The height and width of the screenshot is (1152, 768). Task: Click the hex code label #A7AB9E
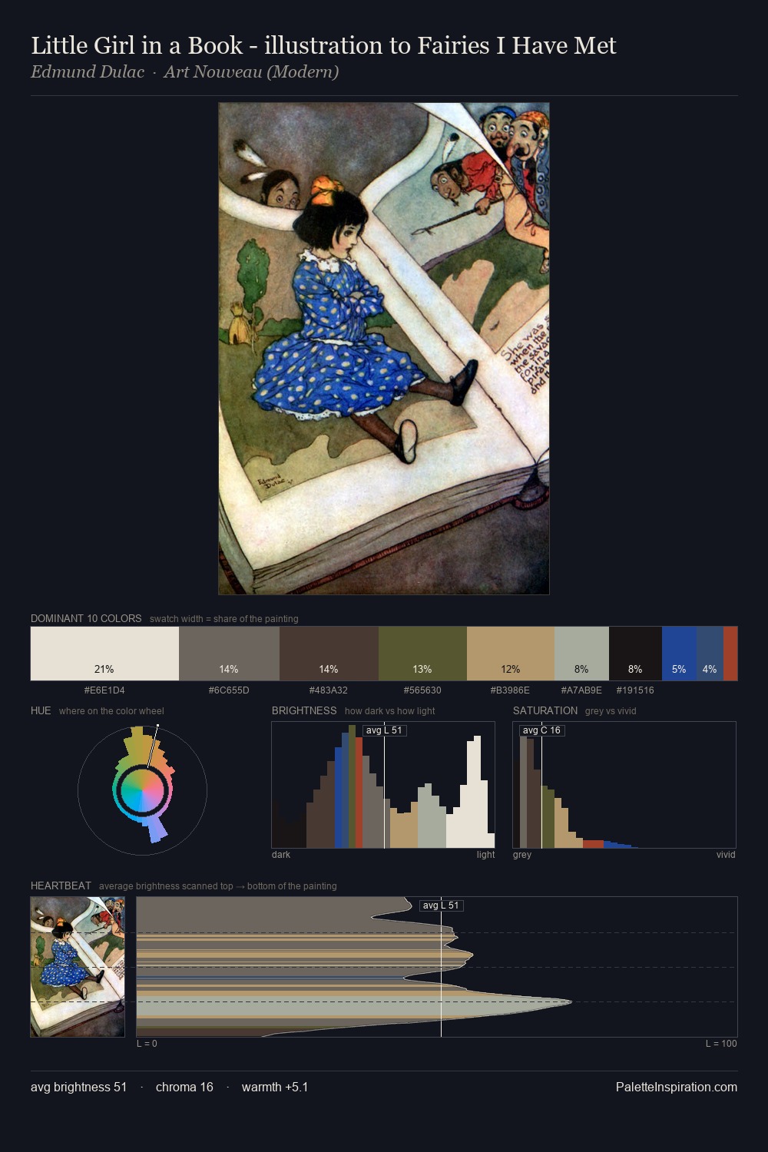(581, 690)
